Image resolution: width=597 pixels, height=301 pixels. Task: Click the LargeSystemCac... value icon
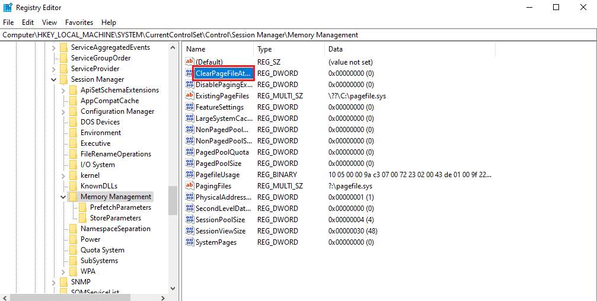(x=189, y=119)
